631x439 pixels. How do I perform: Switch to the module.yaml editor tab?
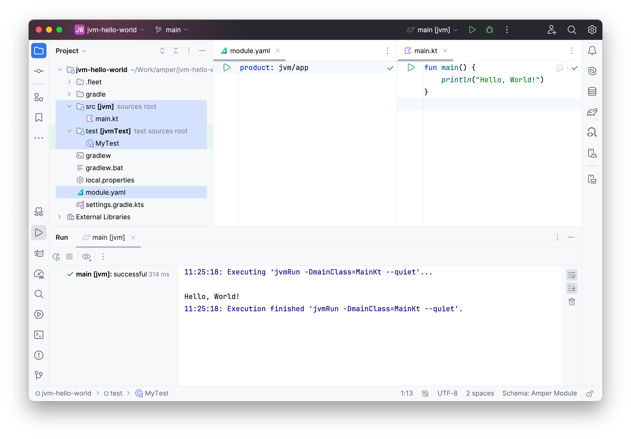point(249,51)
